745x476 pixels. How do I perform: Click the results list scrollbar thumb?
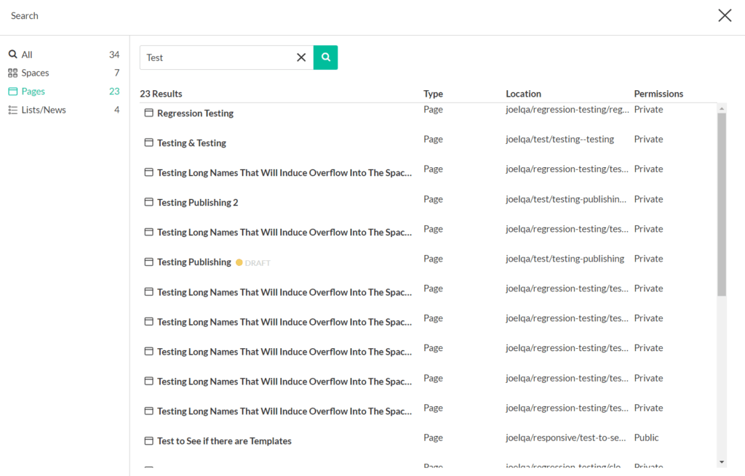coord(722,204)
